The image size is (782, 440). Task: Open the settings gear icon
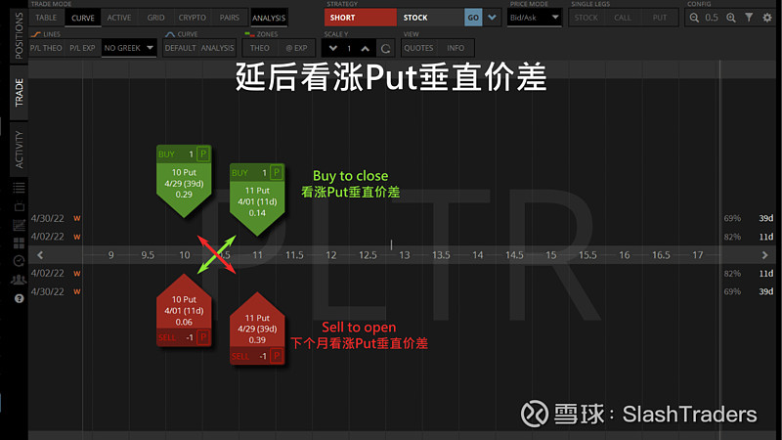point(767,18)
